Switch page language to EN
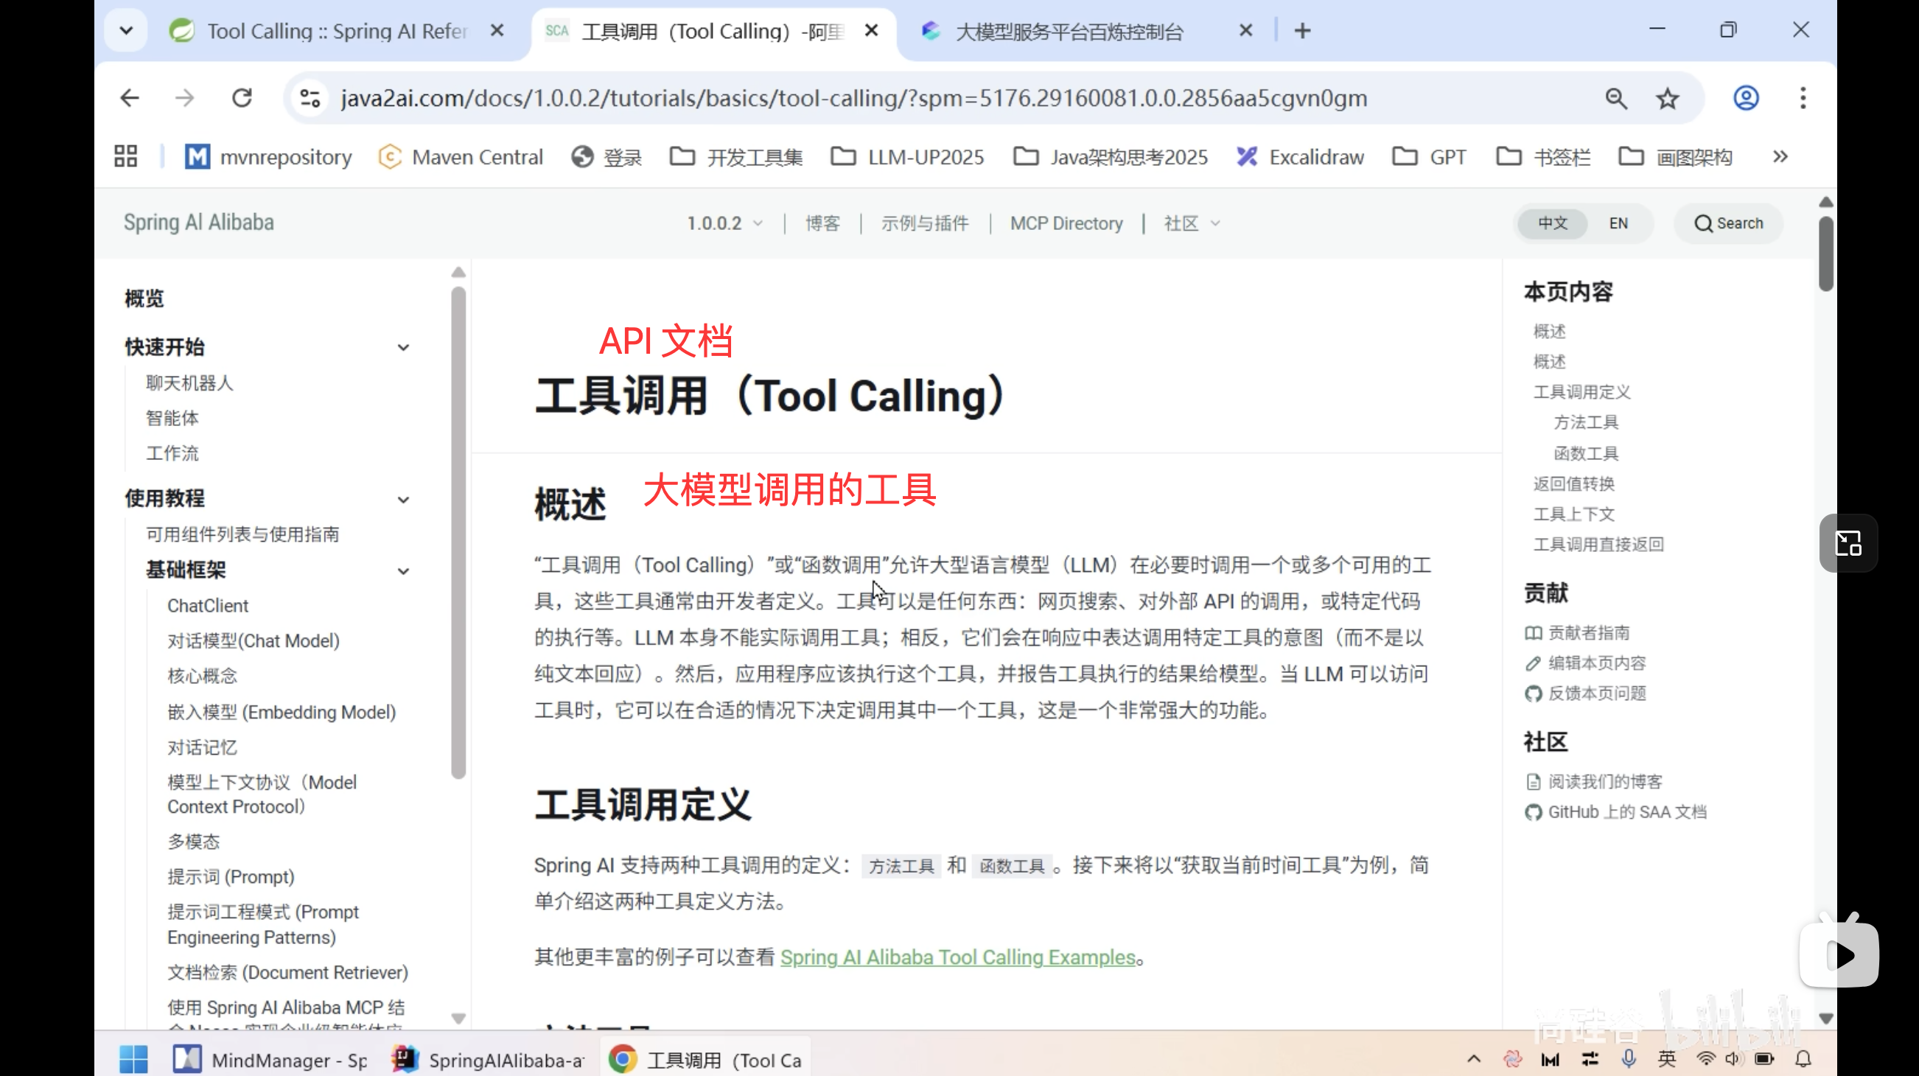The height and width of the screenshot is (1076, 1919). coord(1619,223)
